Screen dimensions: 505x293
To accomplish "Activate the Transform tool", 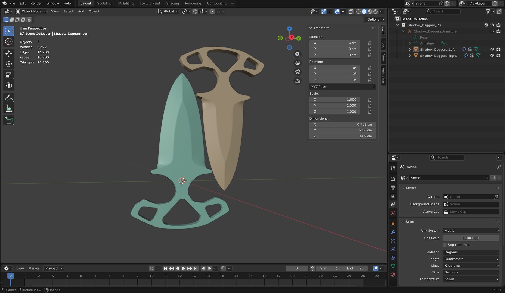I will click(x=9, y=85).
